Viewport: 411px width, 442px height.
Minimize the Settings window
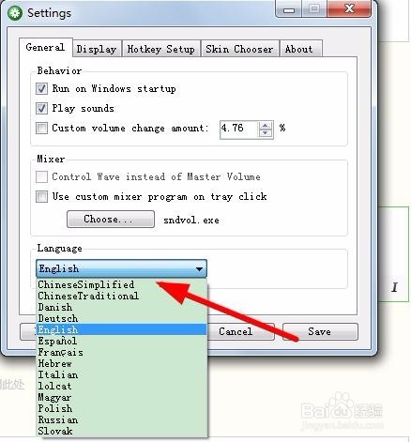pyautogui.click(x=289, y=8)
